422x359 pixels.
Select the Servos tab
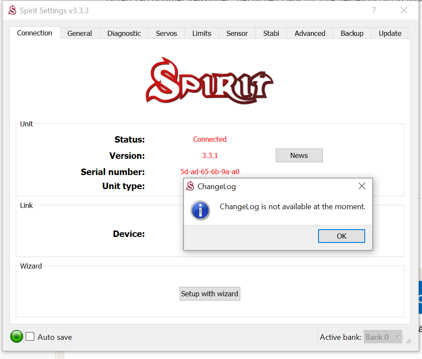tap(166, 33)
